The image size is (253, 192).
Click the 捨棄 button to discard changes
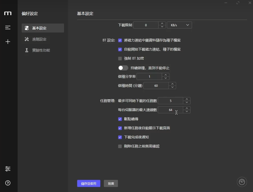(111, 183)
